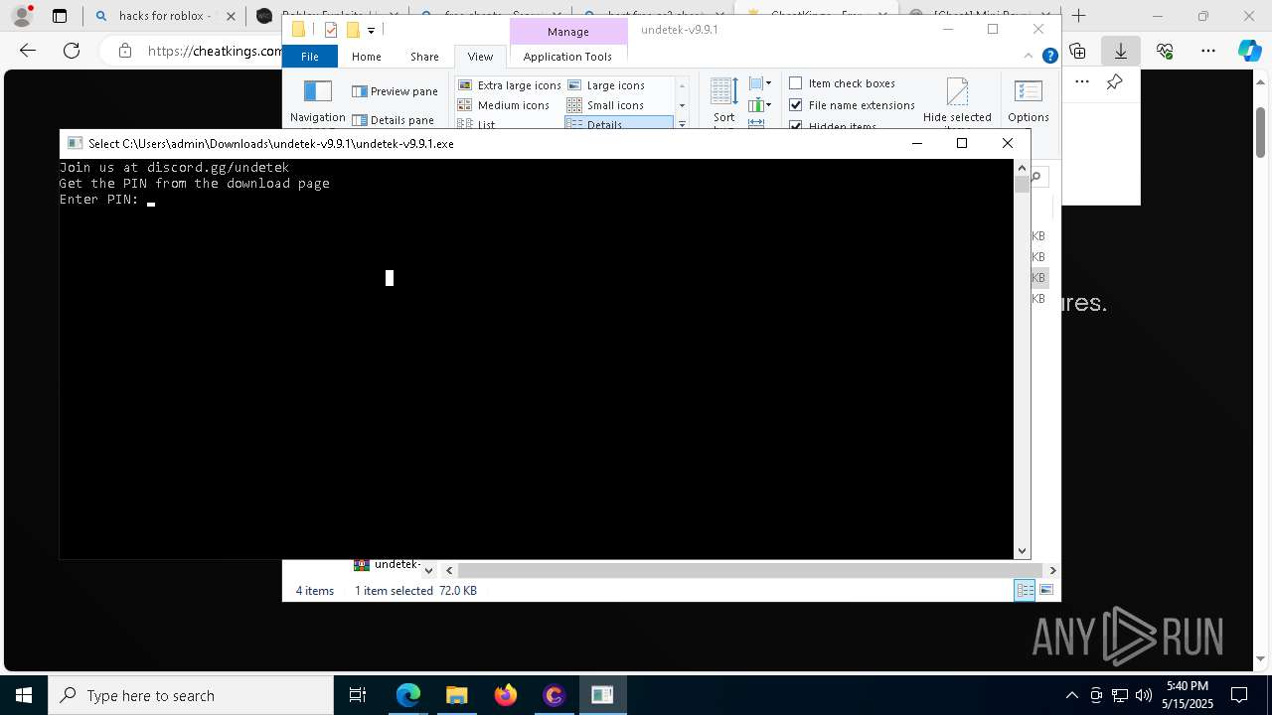
Task: Switch to the Home ribbon tab
Action: pyautogui.click(x=366, y=57)
